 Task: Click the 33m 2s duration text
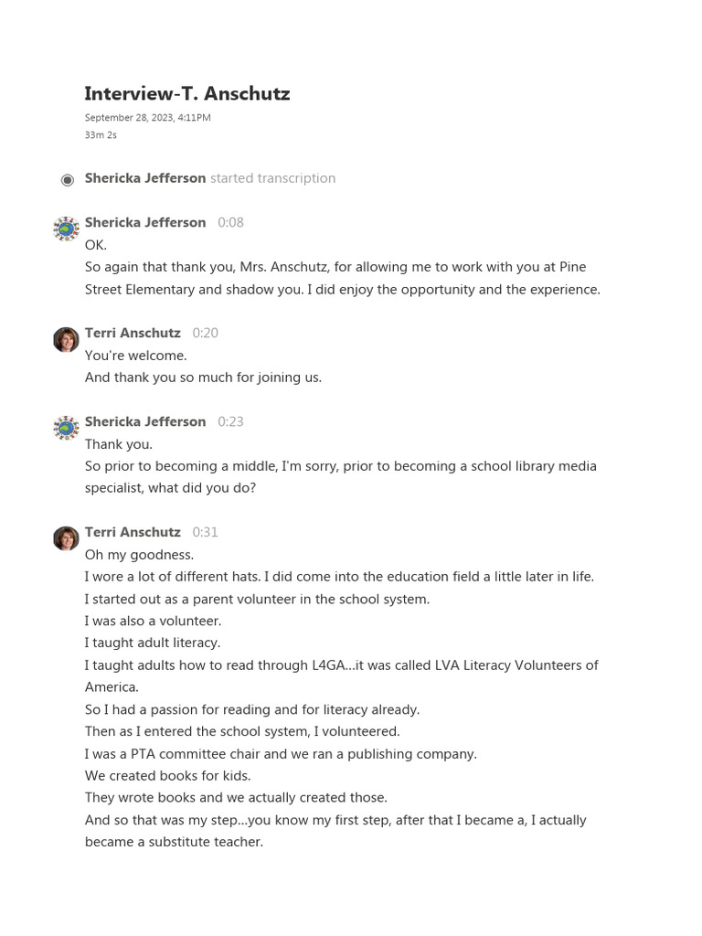click(x=101, y=135)
